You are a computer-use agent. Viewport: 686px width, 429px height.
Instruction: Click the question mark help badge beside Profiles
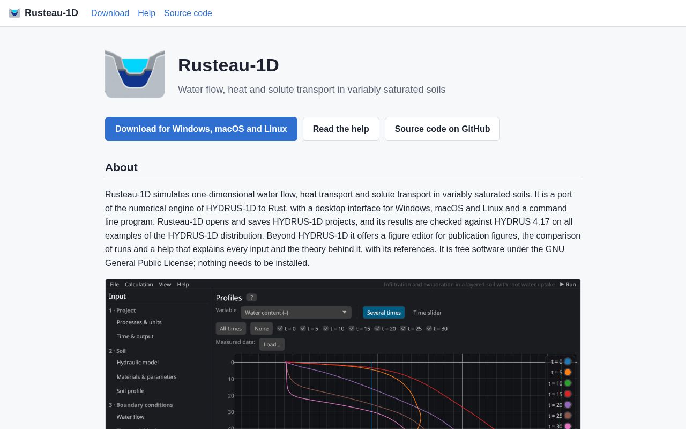coord(251,298)
